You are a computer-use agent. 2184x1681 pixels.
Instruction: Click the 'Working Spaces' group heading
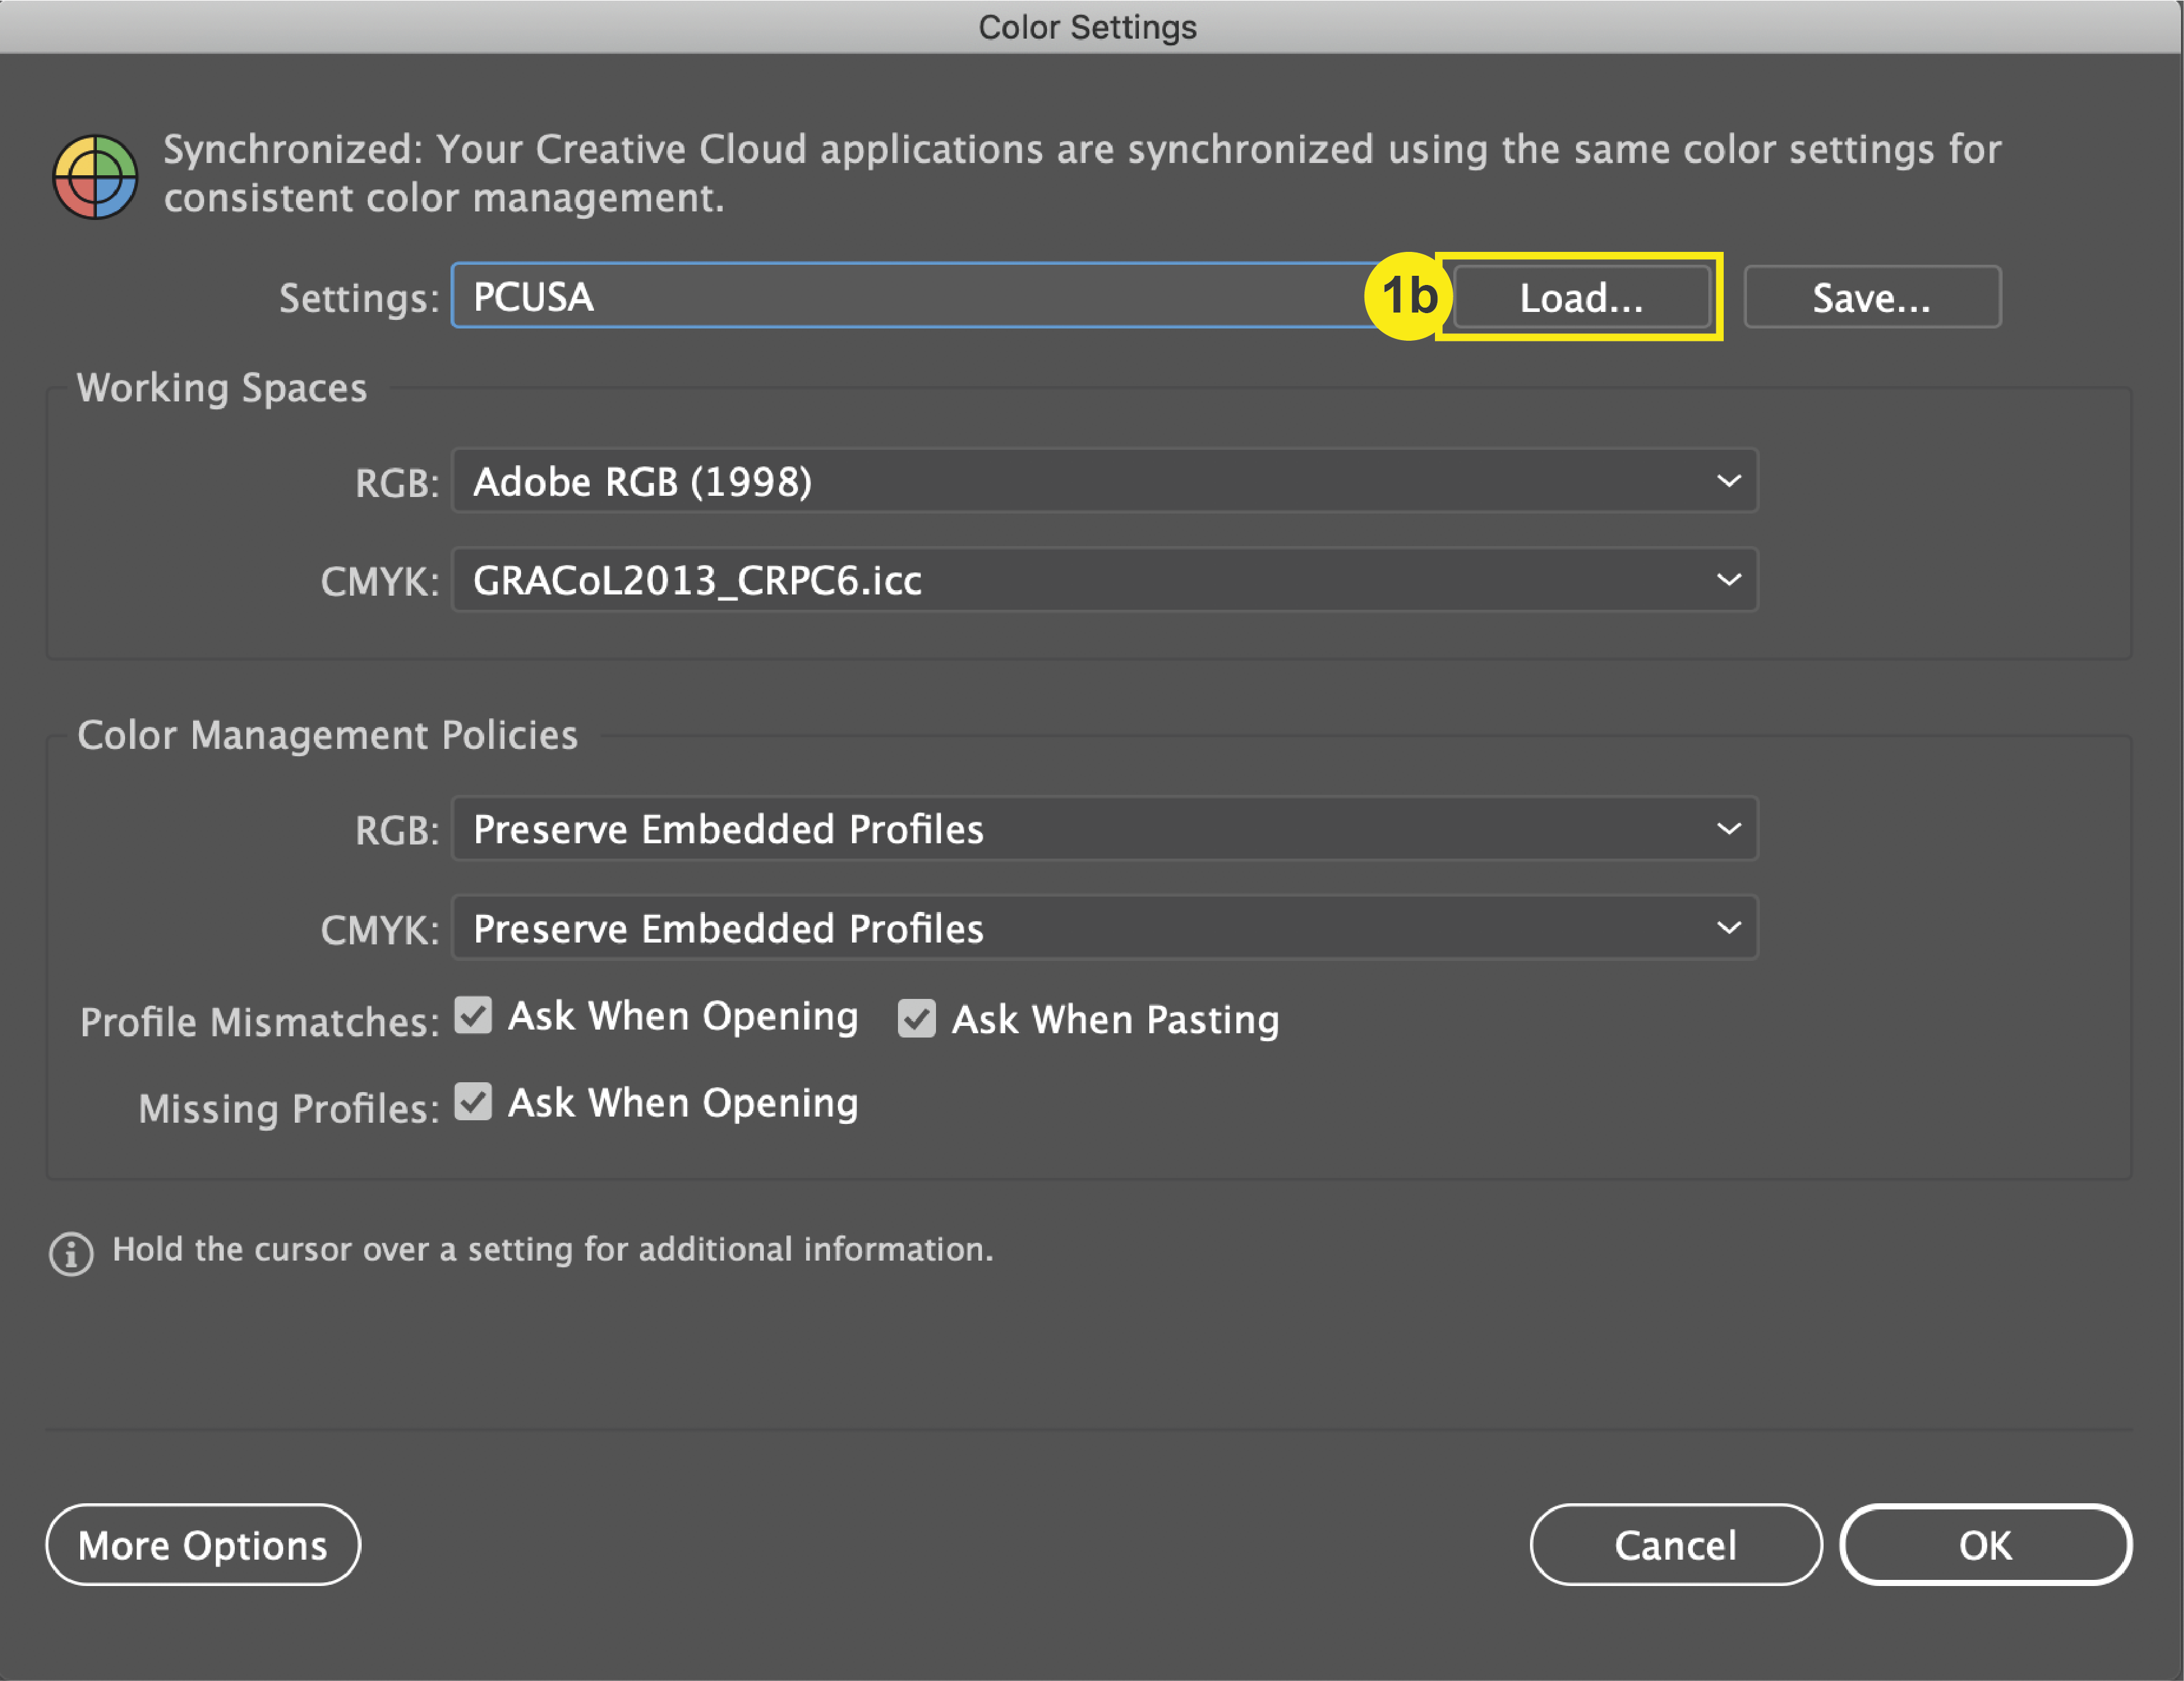click(222, 388)
